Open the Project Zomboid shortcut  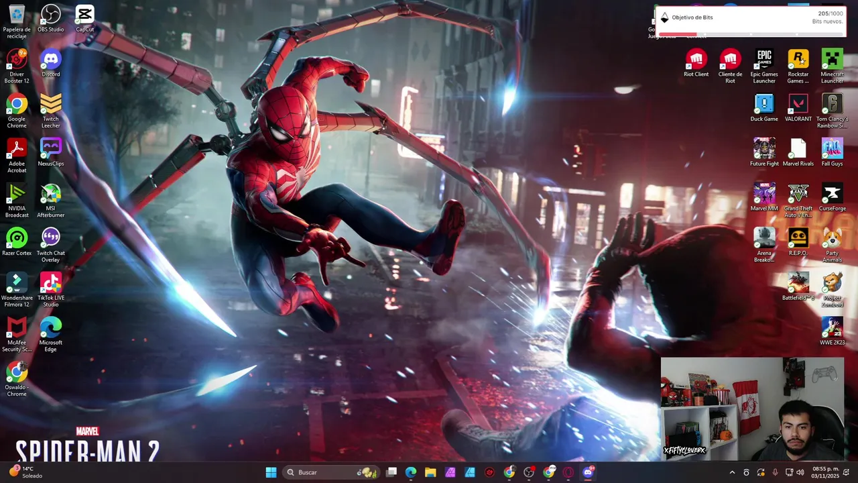[x=832, y=290]
